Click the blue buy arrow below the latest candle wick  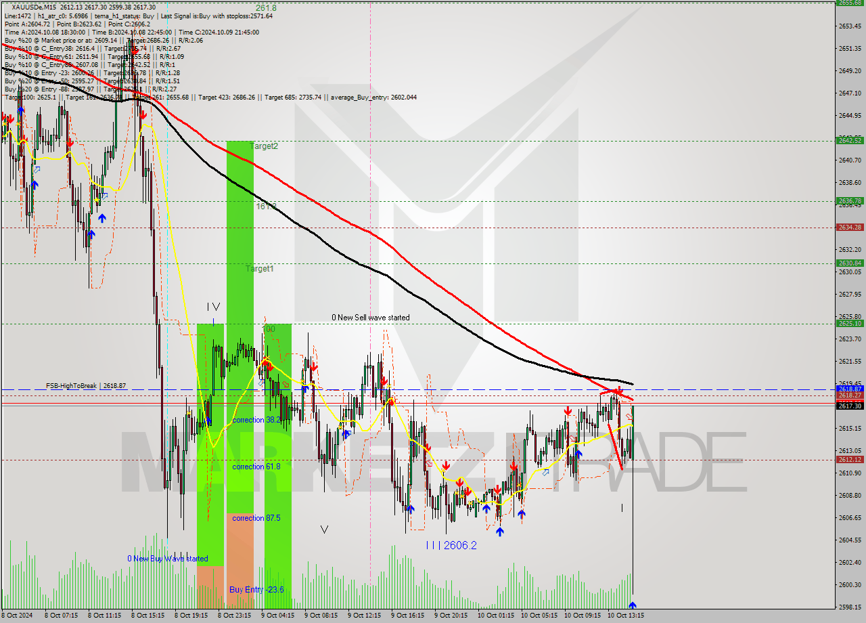633,605
